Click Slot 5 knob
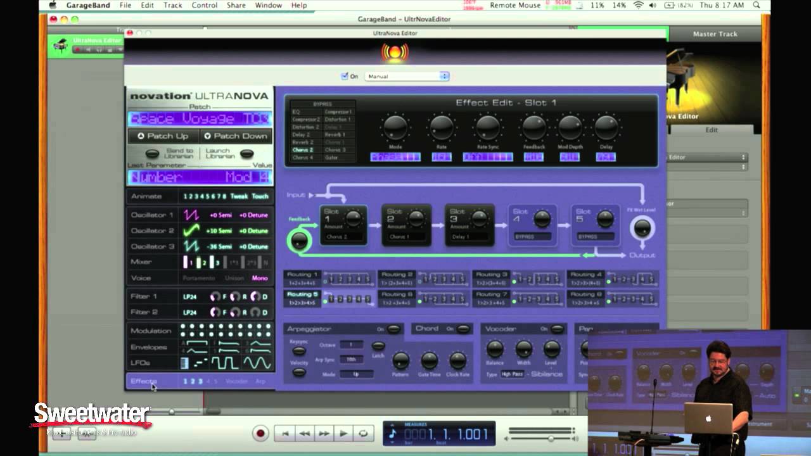 point(605,219)
